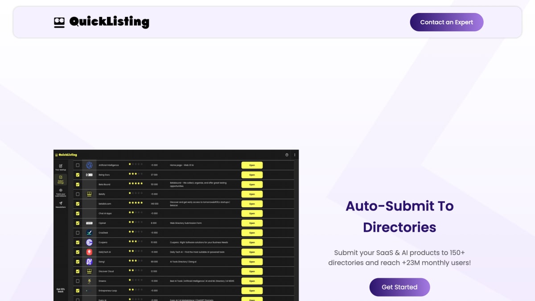
Task: Click the Dang! purple logo
Action: 89,262
